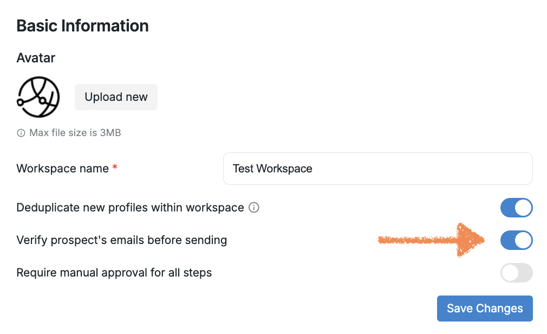Click the Save Changes button

coord(485,309)
